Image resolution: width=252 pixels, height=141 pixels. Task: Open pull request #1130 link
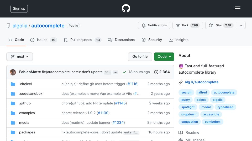pos(103,113)
